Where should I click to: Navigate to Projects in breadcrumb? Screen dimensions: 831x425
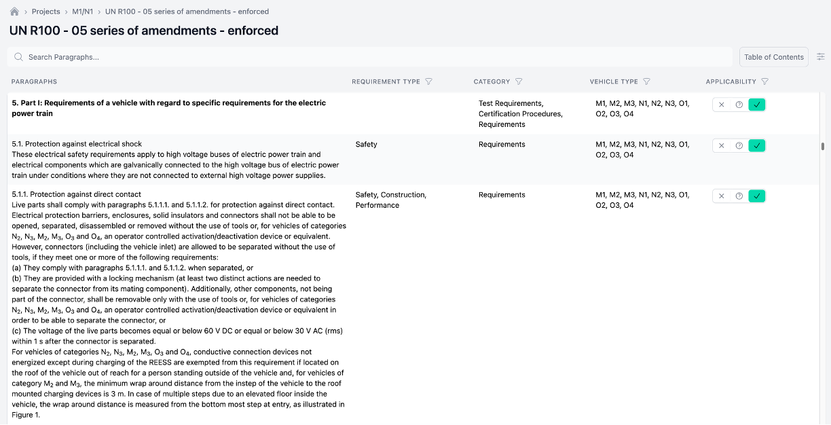coord(45,12)
